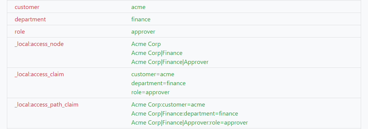Click the "_local:access_node" key

[x=39, y=44]
